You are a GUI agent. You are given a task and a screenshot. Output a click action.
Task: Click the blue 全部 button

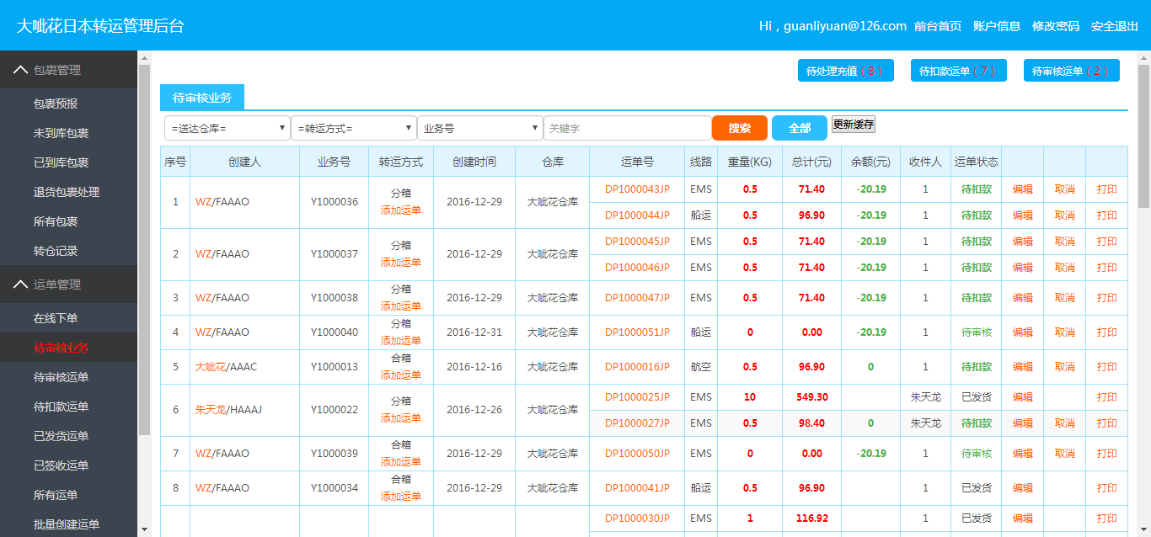[800, 128]
